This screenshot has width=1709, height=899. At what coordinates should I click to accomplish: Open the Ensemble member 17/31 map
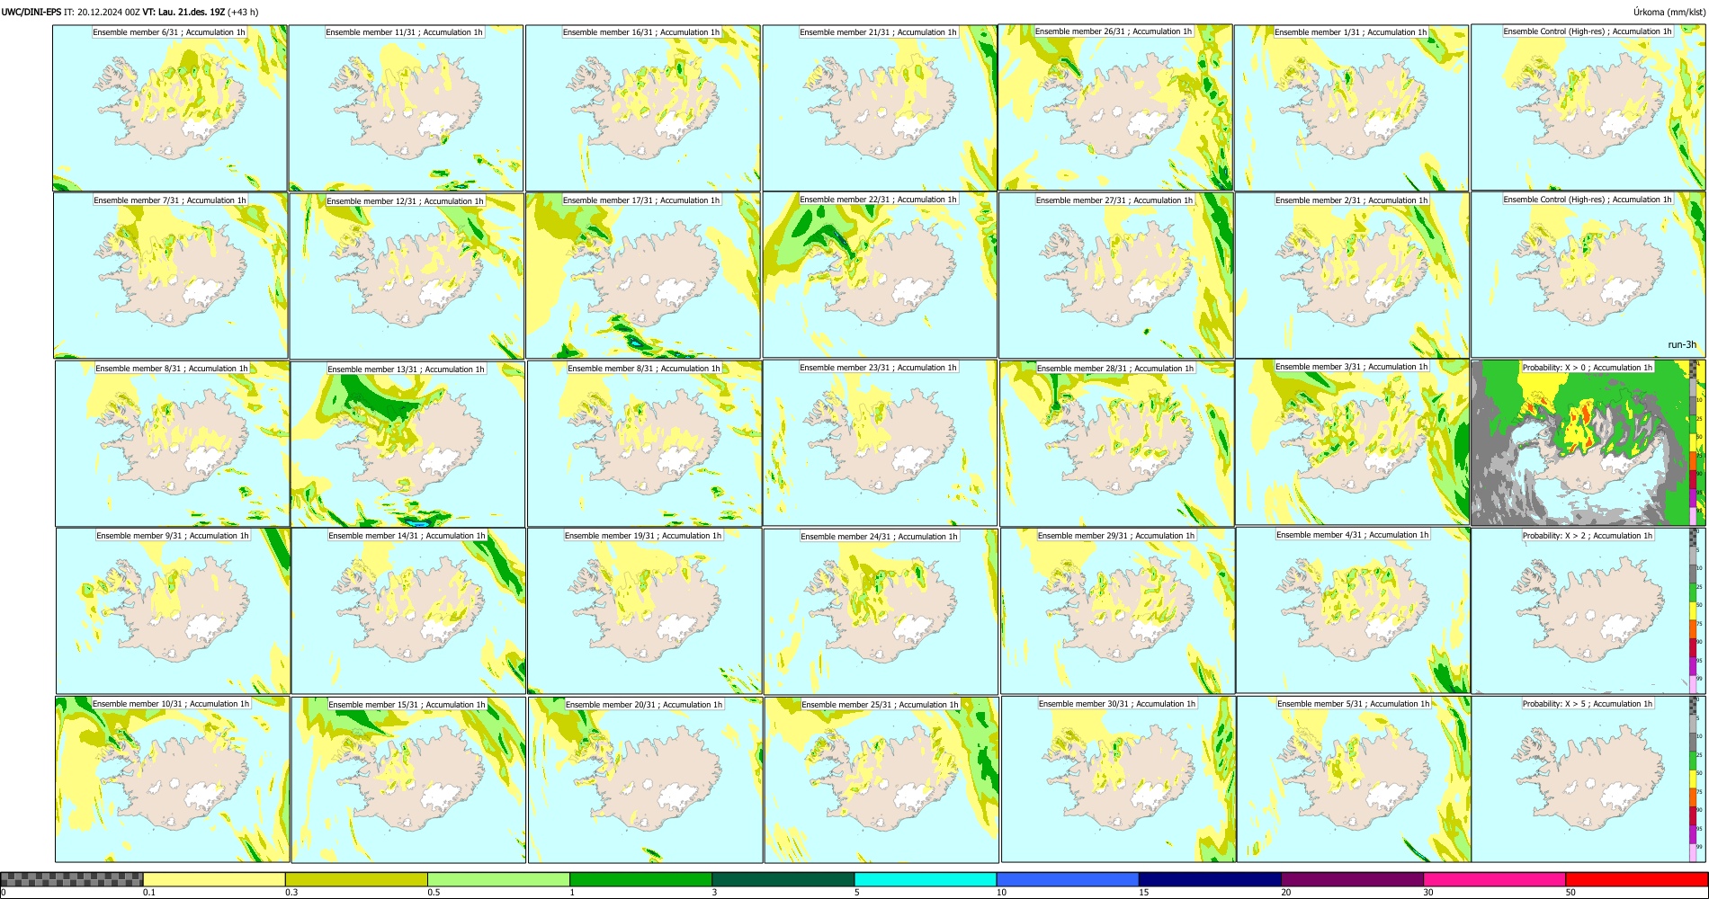pyautogui.click(x=643, y=276)
